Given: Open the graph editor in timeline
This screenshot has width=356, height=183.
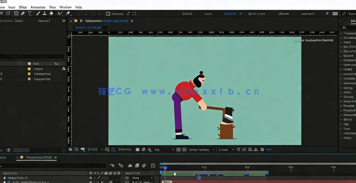Looking at the screenshot, I should [x=153, y=166].
